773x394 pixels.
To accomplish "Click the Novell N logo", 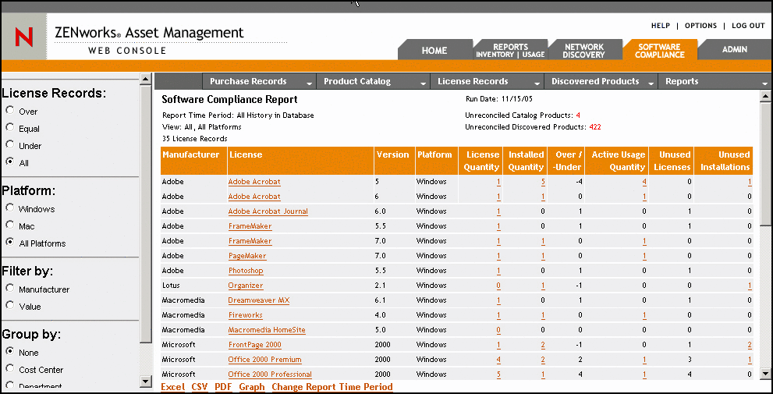I will coord(23,37).
